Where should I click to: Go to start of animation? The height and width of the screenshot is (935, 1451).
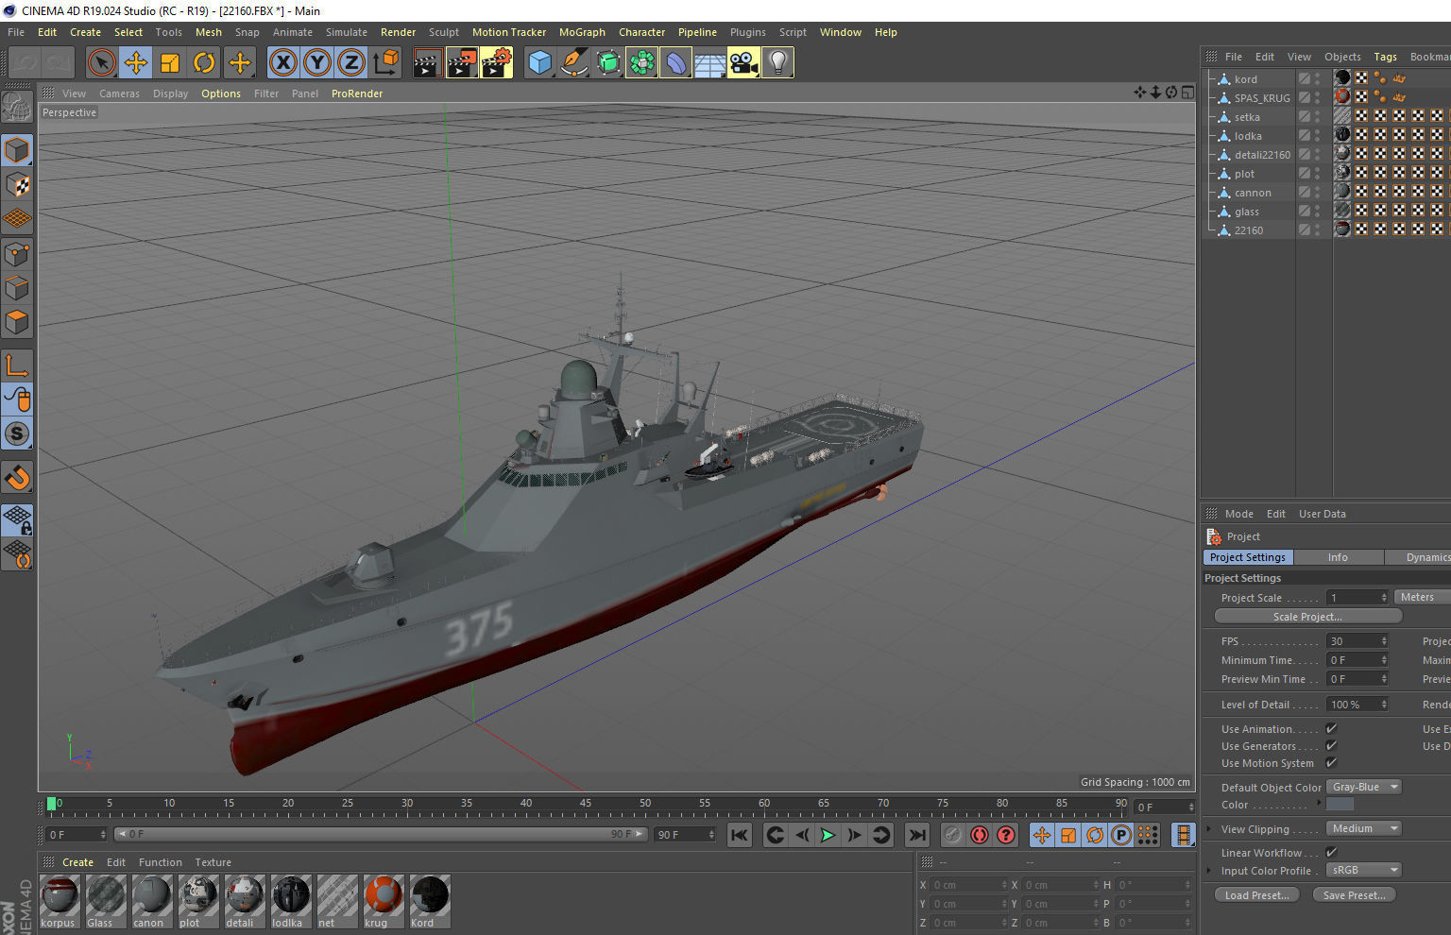tap(740, 835)
